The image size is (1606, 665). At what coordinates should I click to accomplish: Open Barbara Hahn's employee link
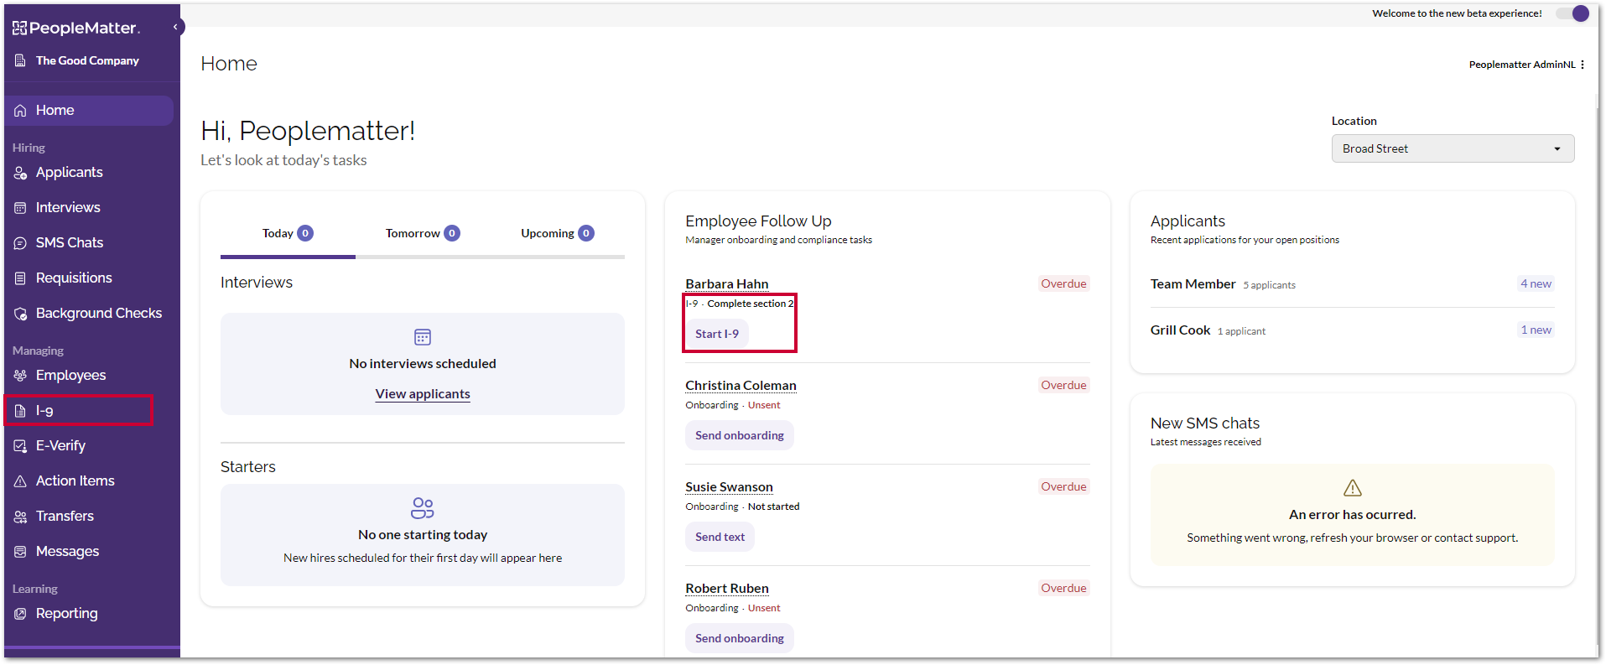[727, 284]
